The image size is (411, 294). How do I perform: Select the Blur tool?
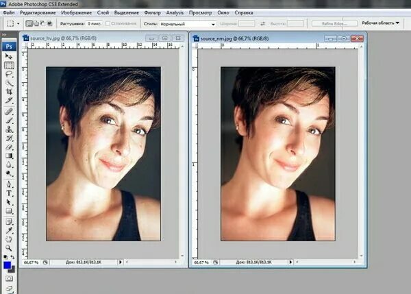click(x=9, y=164)
